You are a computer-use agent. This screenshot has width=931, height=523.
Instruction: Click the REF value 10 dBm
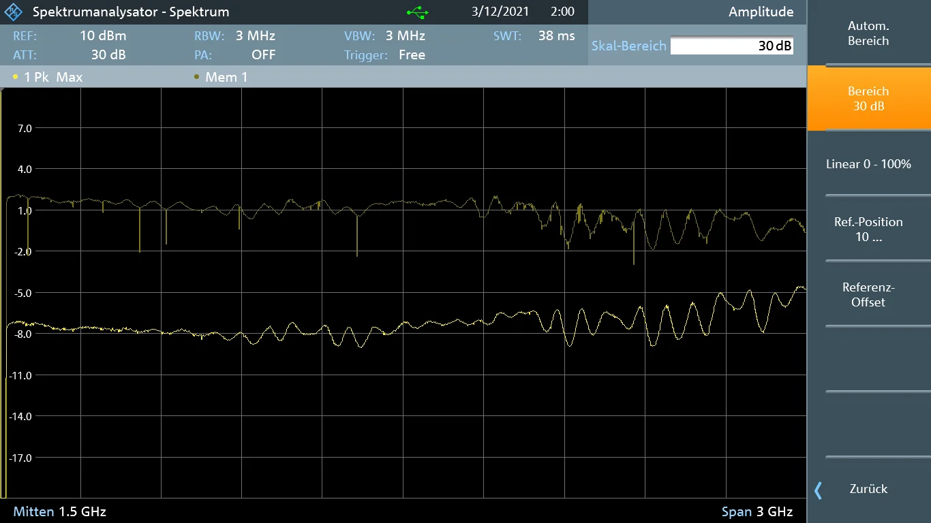(x=103, y=36)
